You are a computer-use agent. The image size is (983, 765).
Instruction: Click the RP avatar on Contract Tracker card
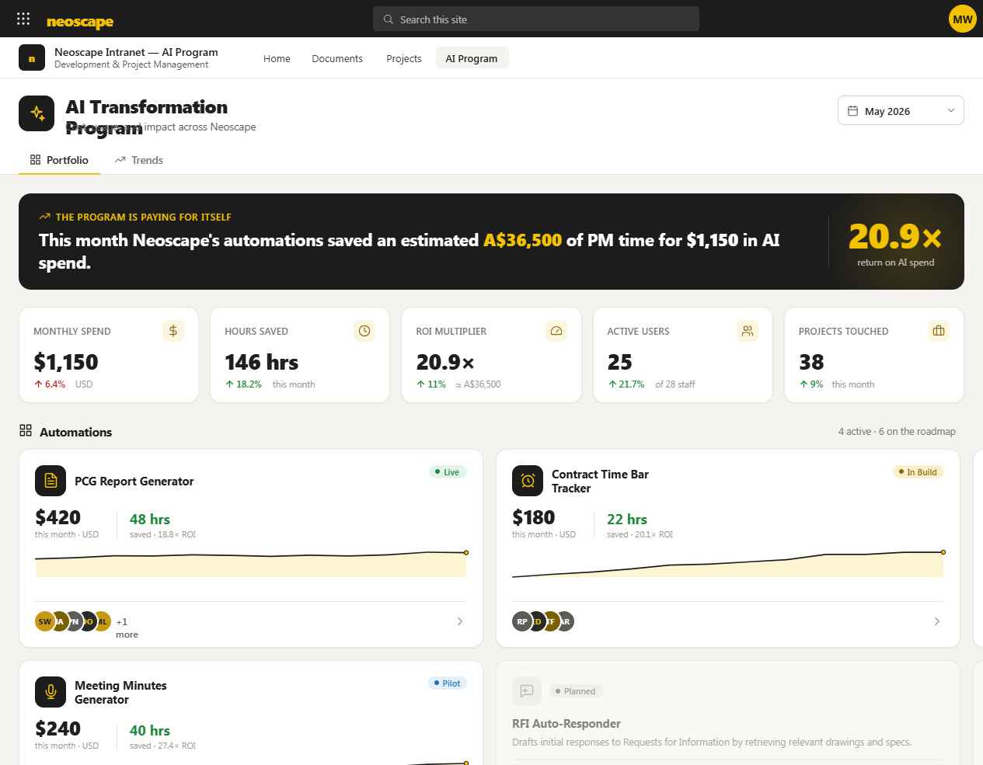522,621
